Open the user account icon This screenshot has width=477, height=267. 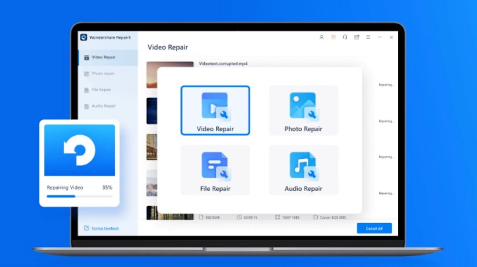coord(322,37)
